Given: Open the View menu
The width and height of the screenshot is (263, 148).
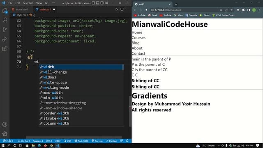Looking at the screenshot, I should [x=39, y=3].
